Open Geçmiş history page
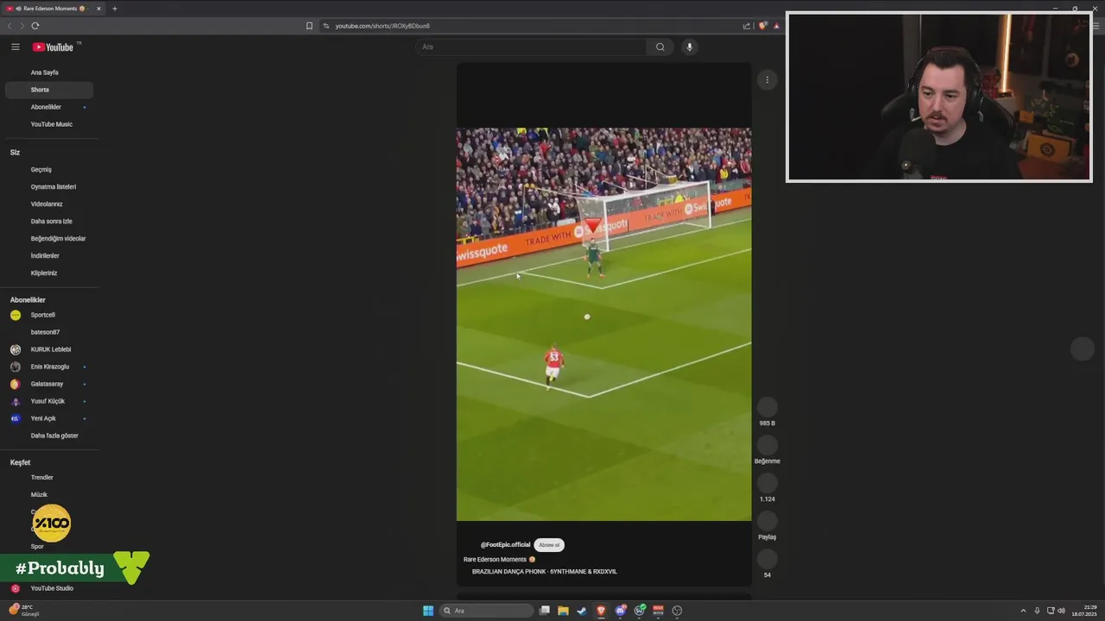Viewport: 1105px width, 621px height. click(41, 170)
